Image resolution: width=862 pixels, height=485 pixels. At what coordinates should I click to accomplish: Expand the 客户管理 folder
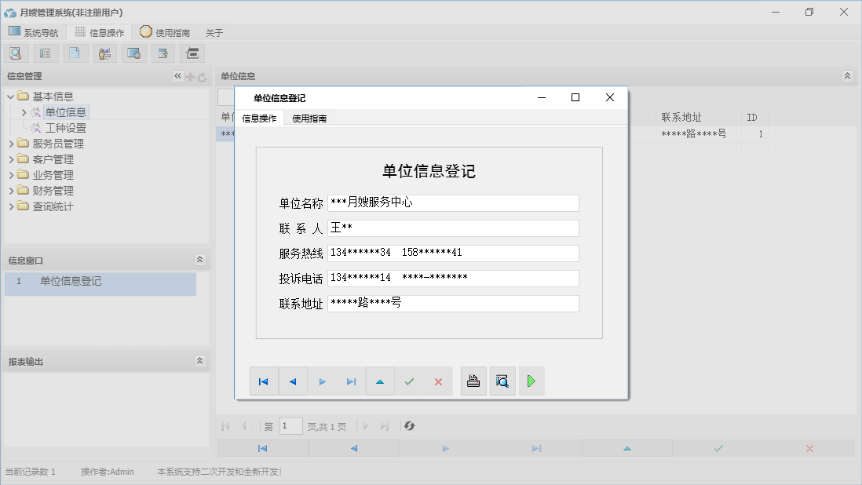12,159
